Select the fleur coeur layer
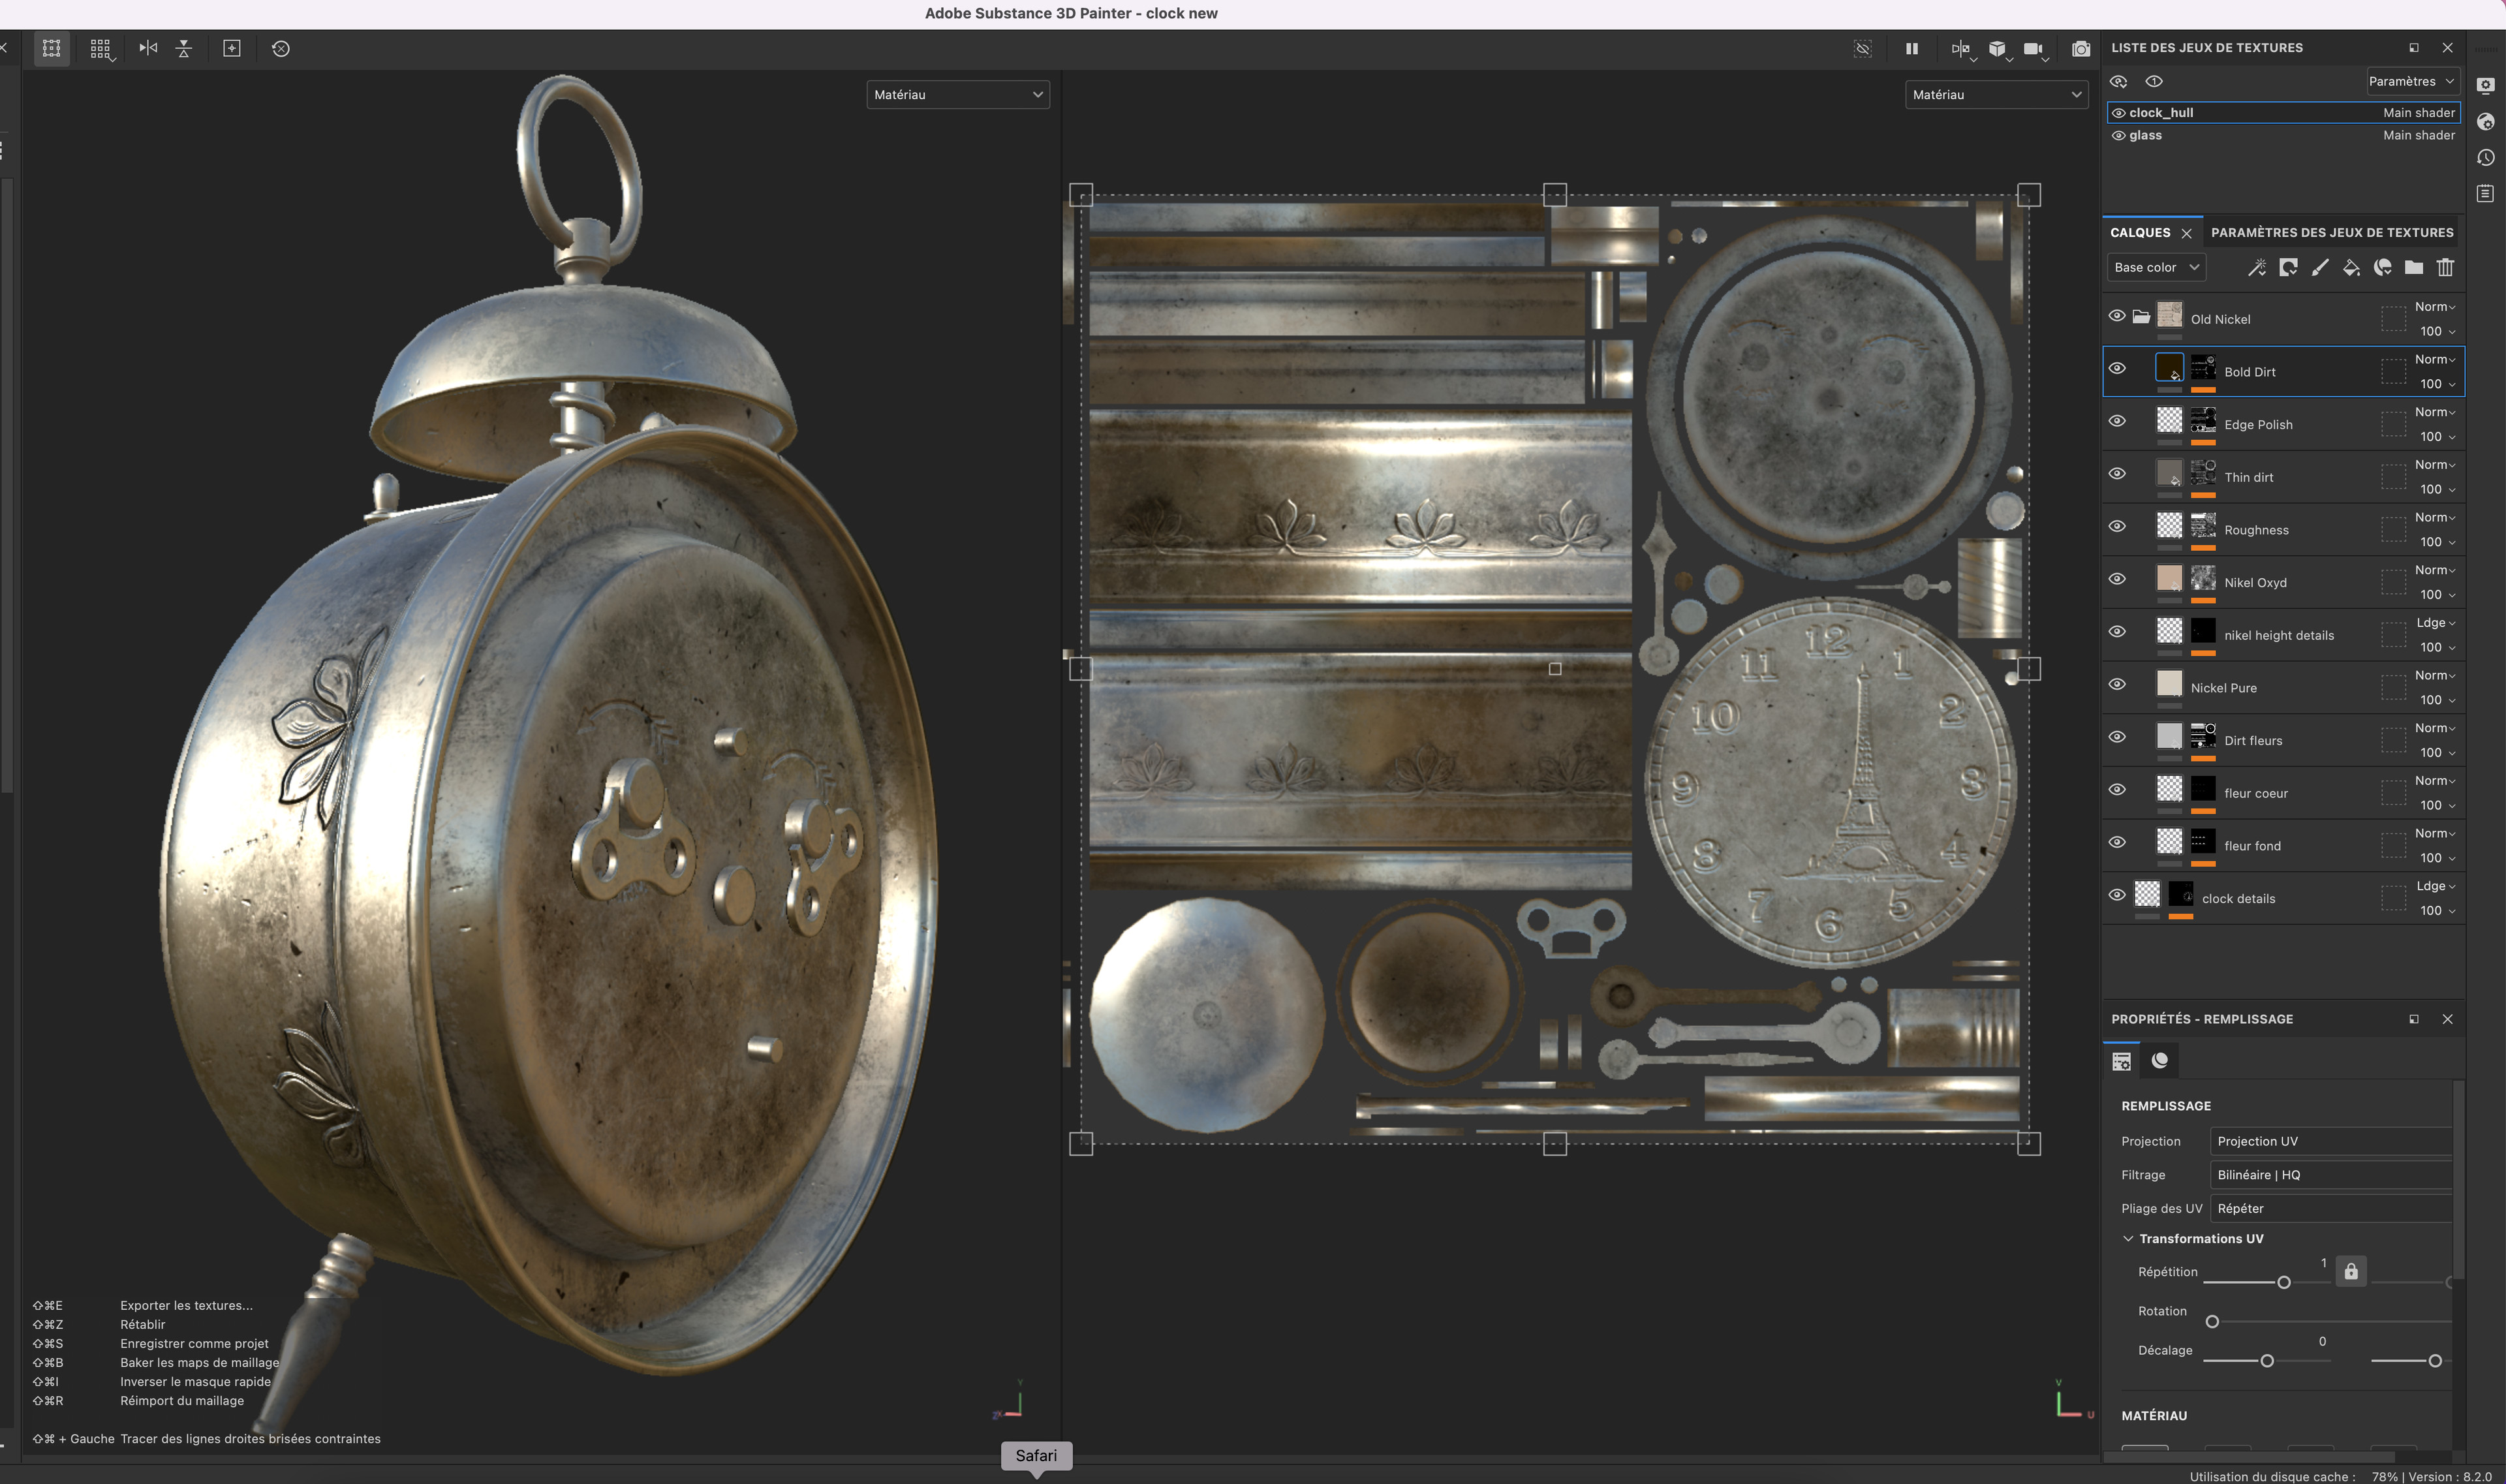 tap(2283, 792)
